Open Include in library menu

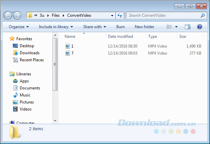pyautogui.click(x=56, y=27)
